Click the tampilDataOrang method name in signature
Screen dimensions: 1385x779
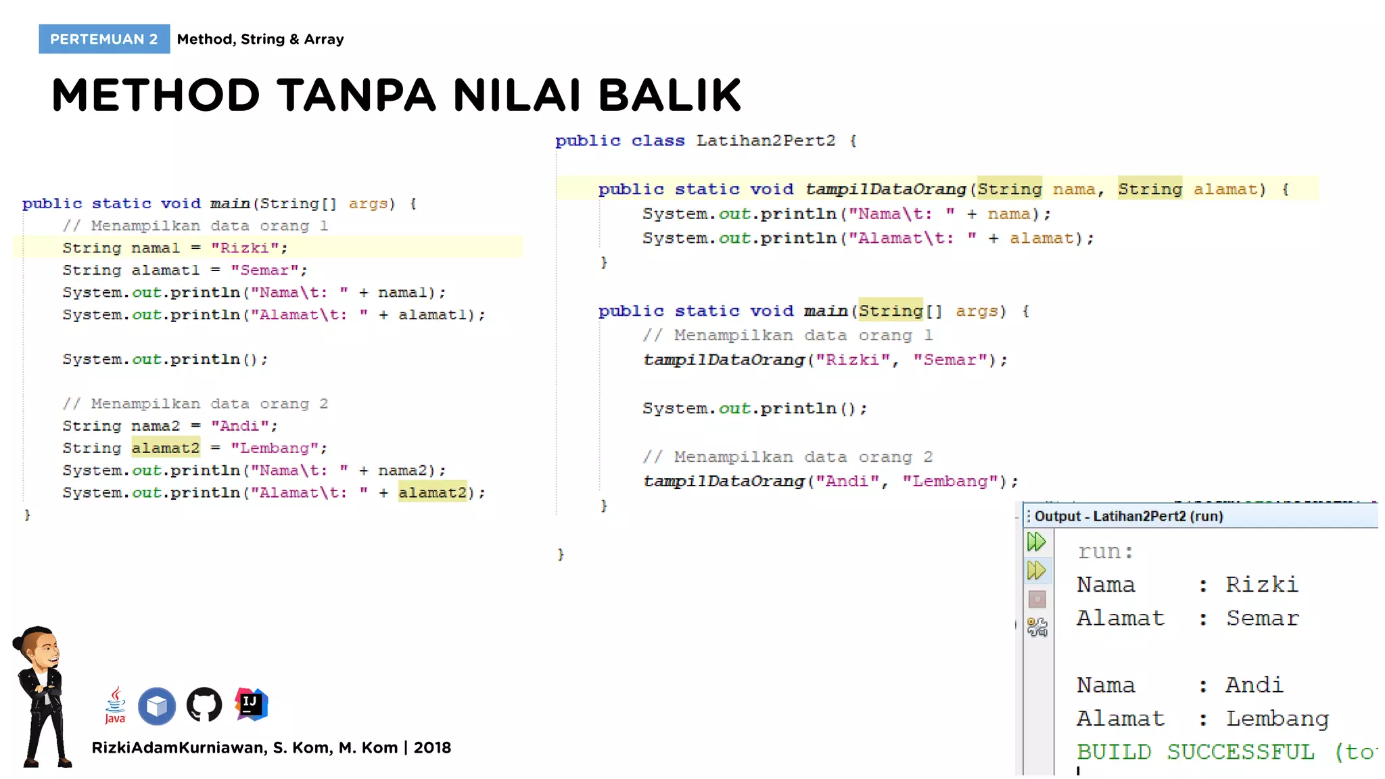(885, 189)
